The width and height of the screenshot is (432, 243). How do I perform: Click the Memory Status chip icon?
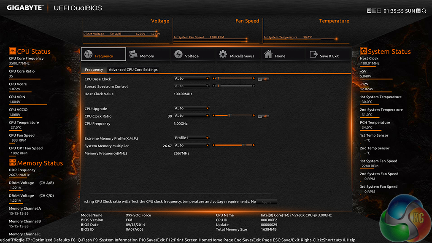13,163
